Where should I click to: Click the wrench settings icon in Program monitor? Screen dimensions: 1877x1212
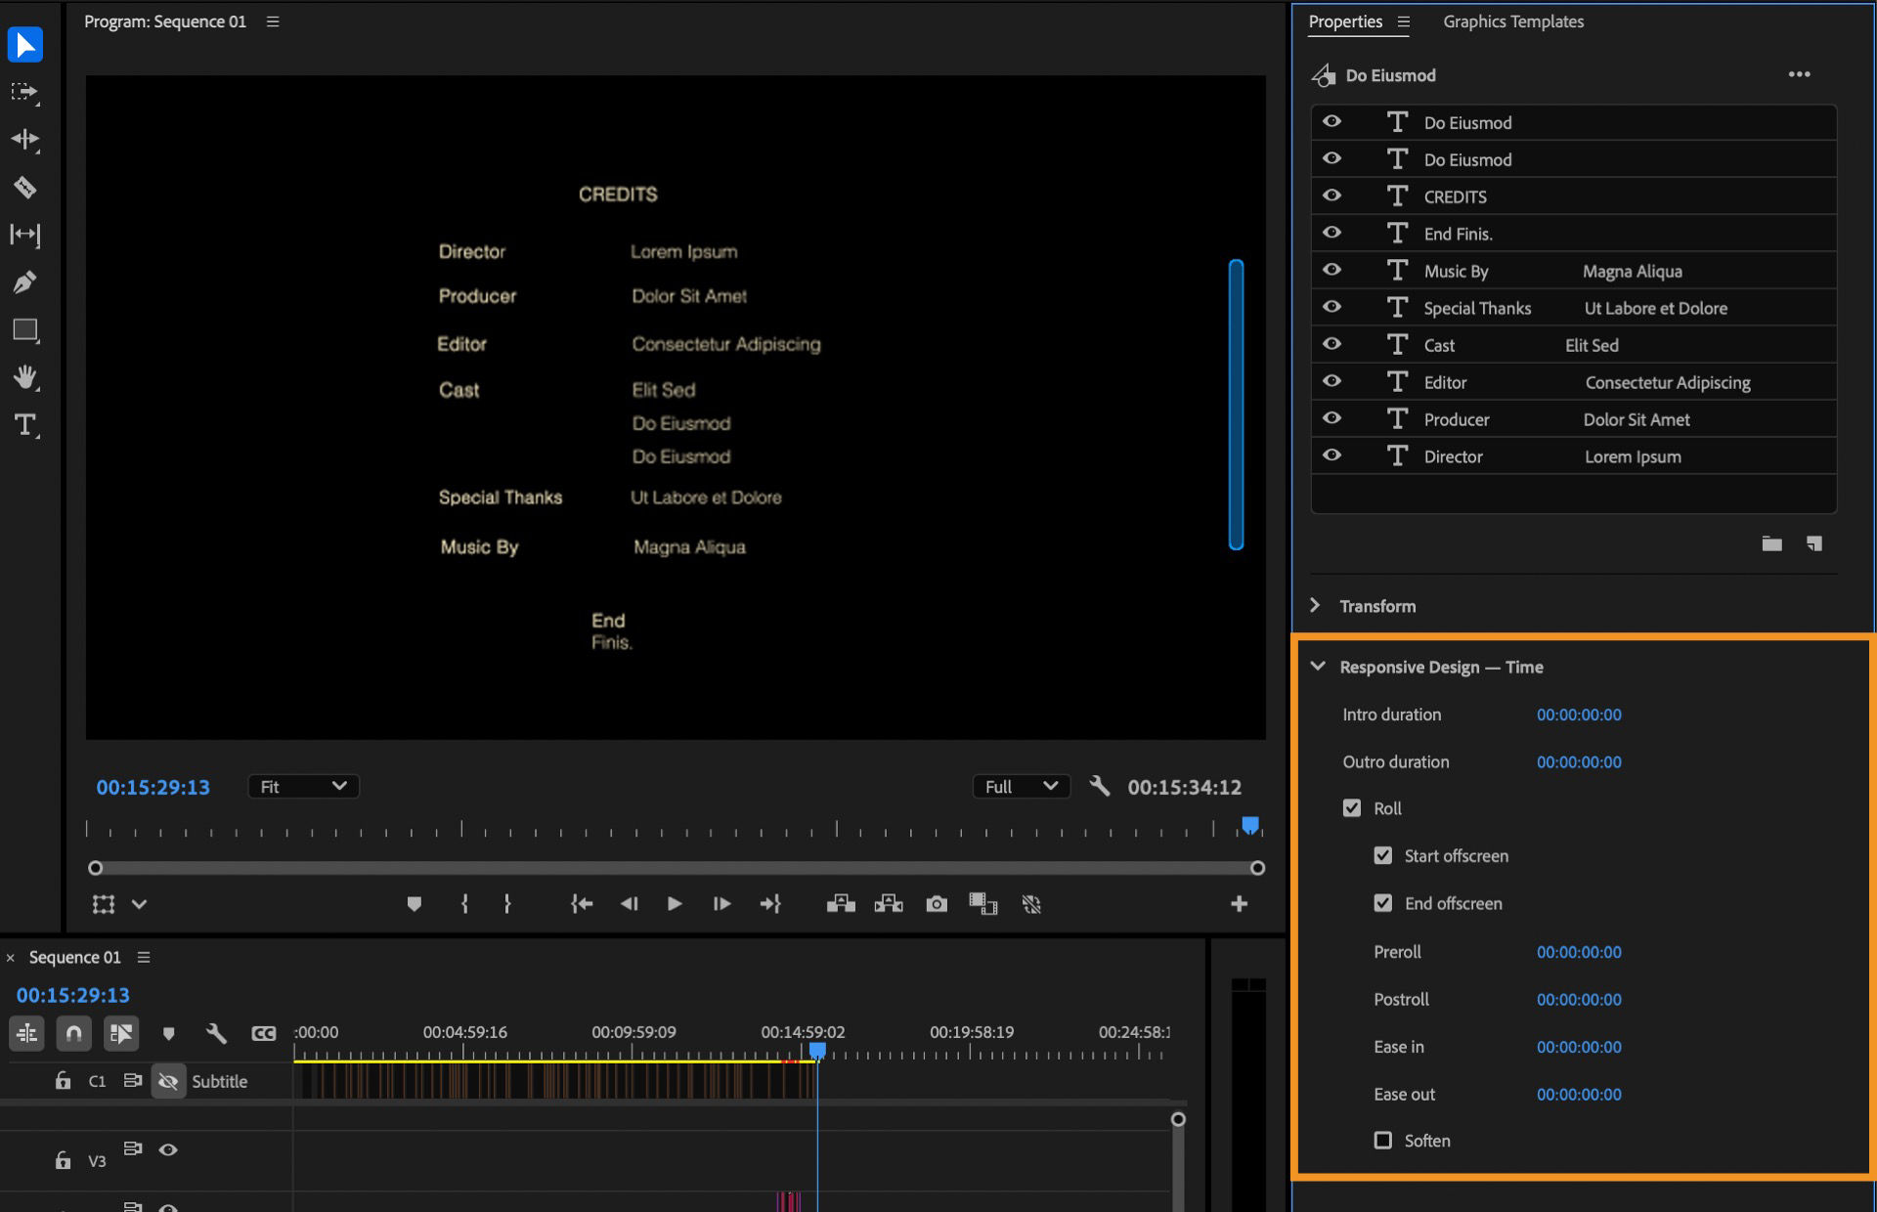click(1099, 786)
